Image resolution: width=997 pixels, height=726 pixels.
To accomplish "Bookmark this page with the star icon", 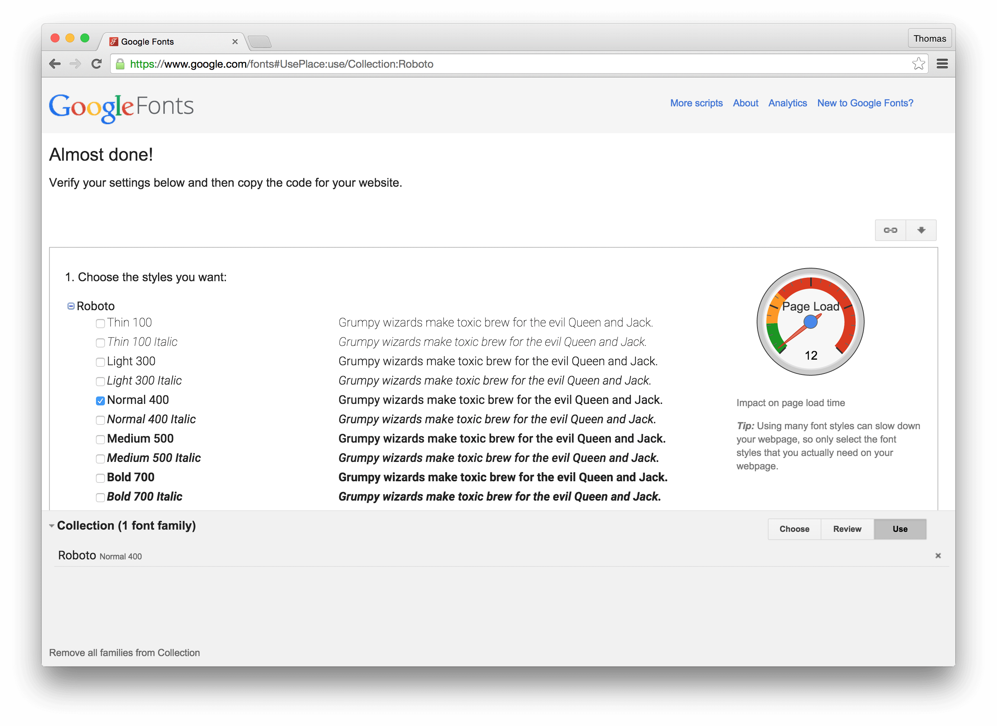I will tap(918, 64).
